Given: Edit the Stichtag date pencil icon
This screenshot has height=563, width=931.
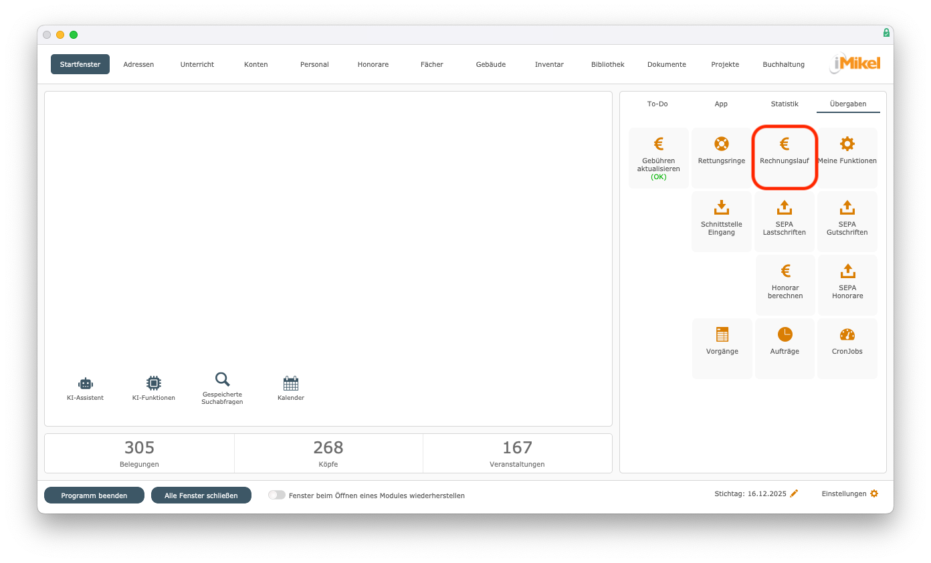Looking at the screenshot, I should click(x=794, y=493).
